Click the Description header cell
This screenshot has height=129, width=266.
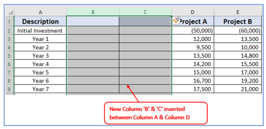click(x=41, y=21)
